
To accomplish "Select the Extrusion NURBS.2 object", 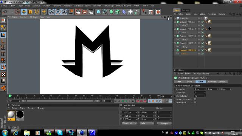I will 188,36.
